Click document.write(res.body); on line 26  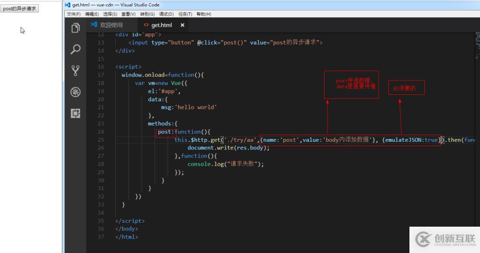tap(228, 148)
